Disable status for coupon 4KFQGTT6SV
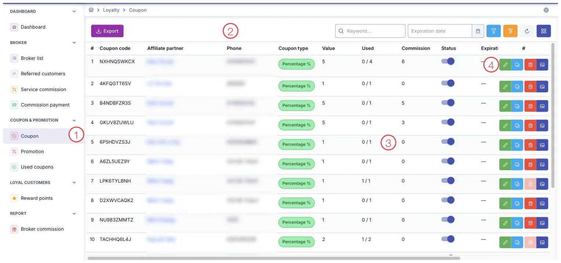Viewport: 561px width, 263px height. pos(448,83)
